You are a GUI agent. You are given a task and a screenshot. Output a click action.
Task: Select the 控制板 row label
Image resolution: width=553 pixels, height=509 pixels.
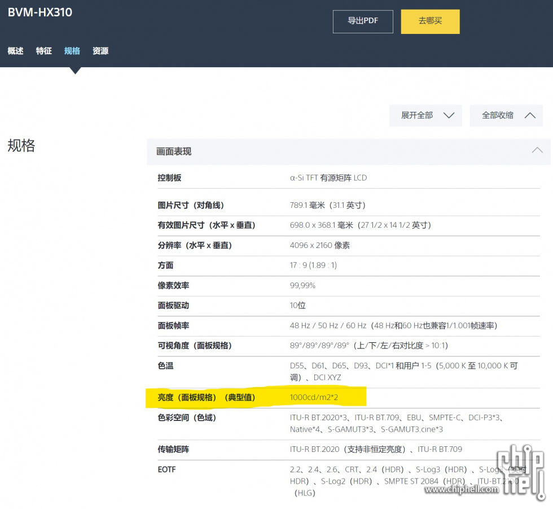click(169, 177)
